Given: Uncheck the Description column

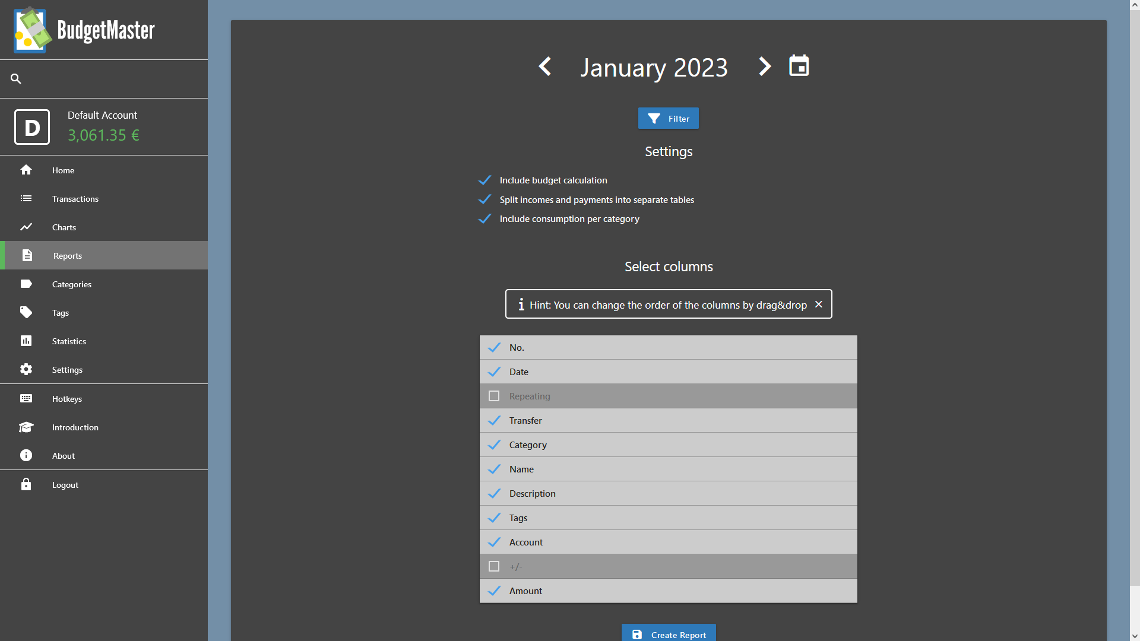Looking at the screenshot, I should click(x=494, y=493).
